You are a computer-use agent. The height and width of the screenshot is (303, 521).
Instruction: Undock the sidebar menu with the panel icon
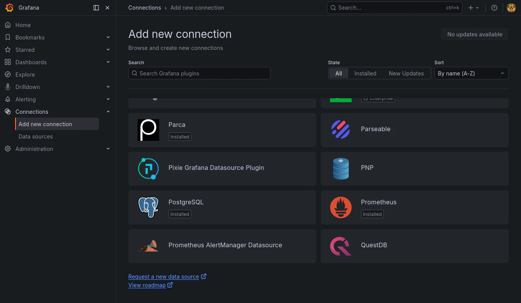96,8
